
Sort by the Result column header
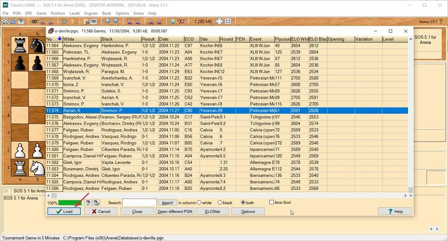(150, 39)
